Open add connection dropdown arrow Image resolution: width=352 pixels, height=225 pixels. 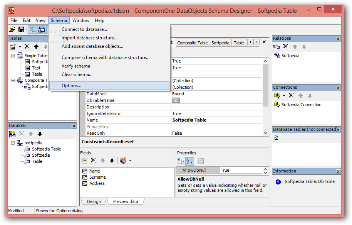284,96
